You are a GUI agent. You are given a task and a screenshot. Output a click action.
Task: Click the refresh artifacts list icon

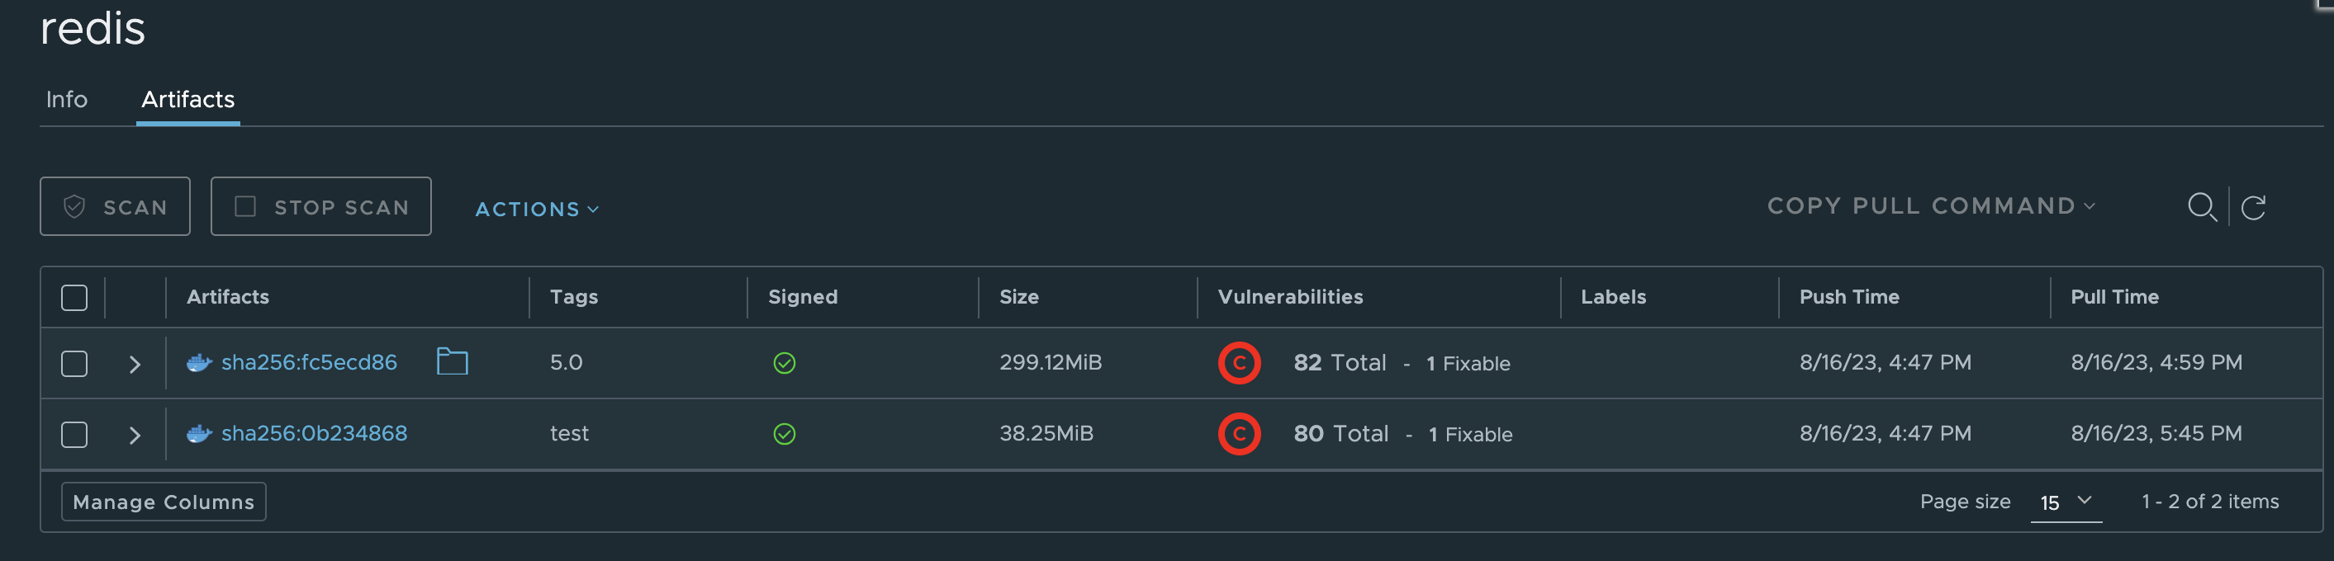(x=2256, y=207)
